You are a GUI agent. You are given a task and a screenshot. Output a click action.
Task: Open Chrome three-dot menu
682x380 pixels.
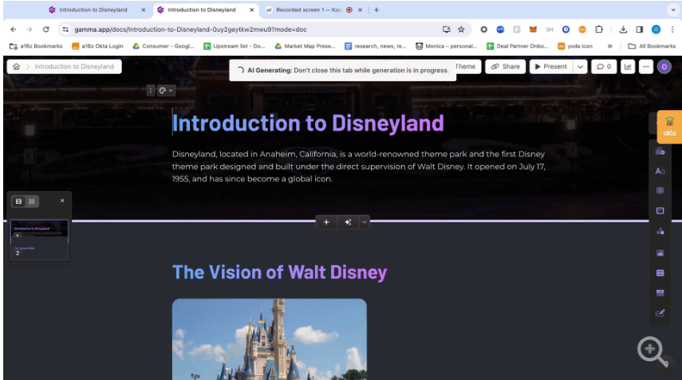click(x=672, y=29)
